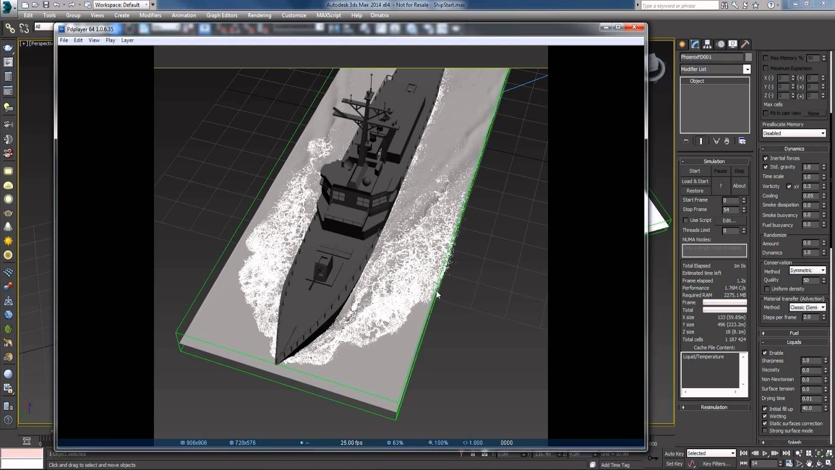Select the Play animation icon

[765, 453]
